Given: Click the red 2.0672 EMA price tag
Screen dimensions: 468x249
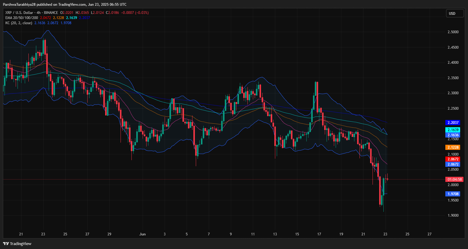Looking at the screenshot, I should 453,159.
